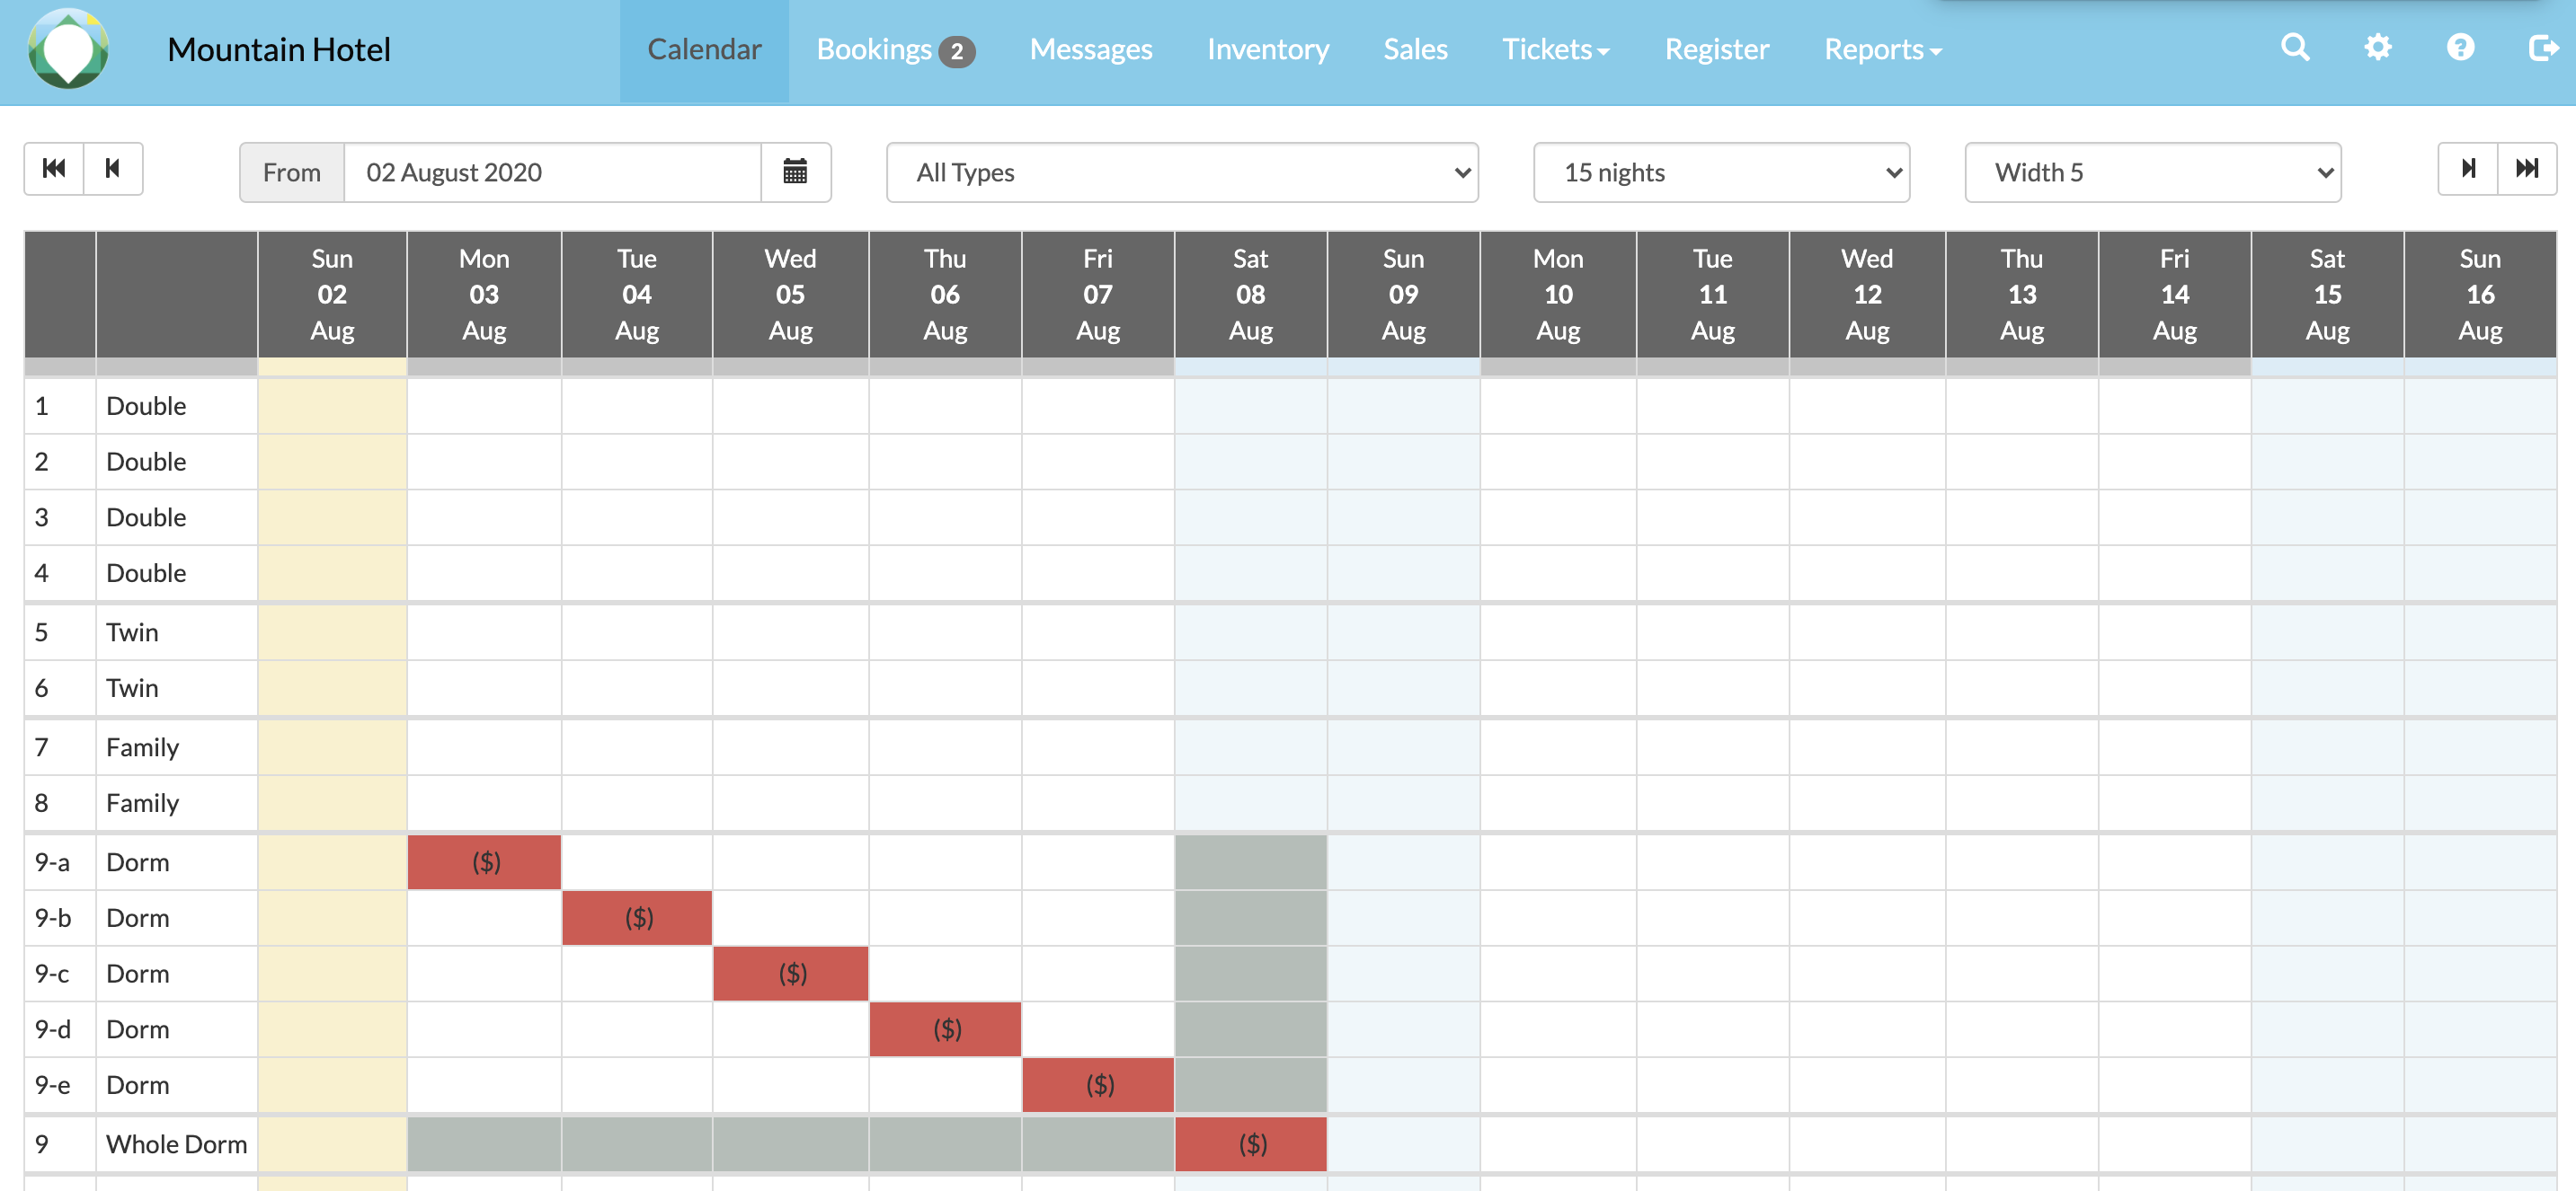
Task: Click the help question mark icon
Action: [2460, 48]
